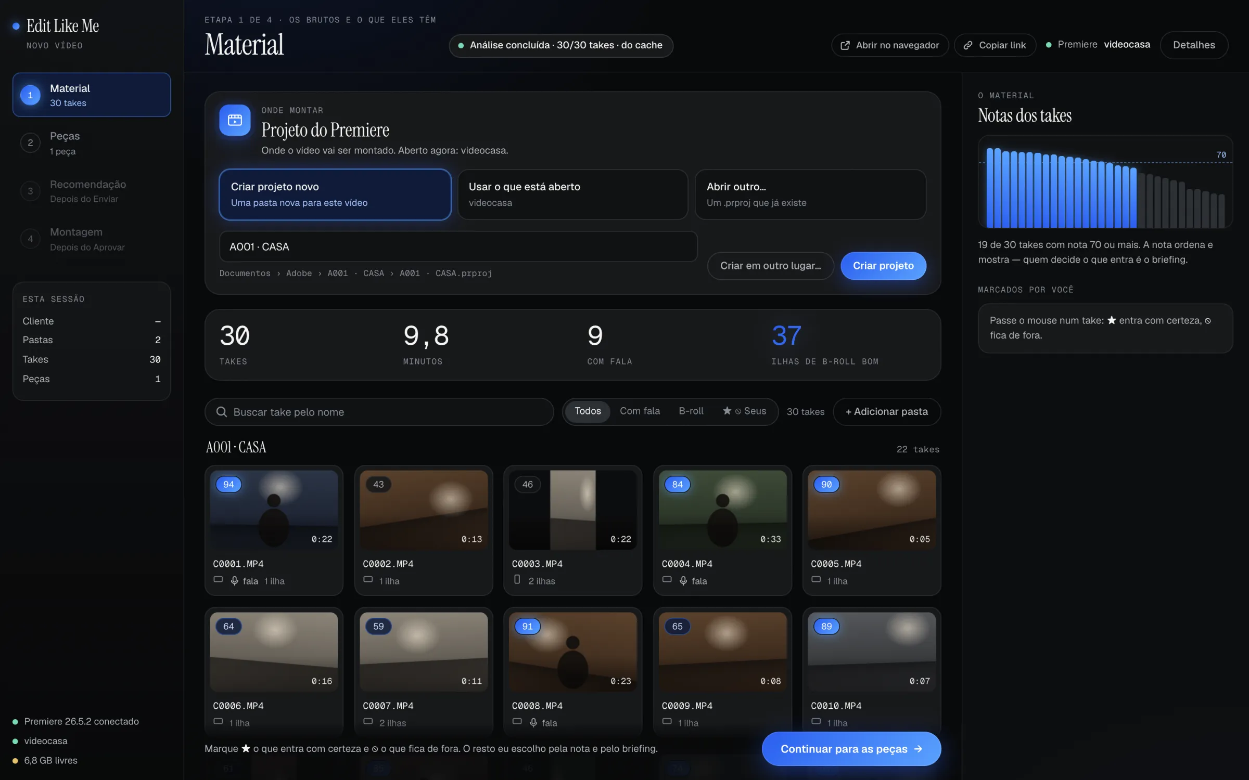Image resolution: width=1249 pixels, height=780 pixels.
Task: Open the Detalhes panel button
Action: click(1194, 45)
